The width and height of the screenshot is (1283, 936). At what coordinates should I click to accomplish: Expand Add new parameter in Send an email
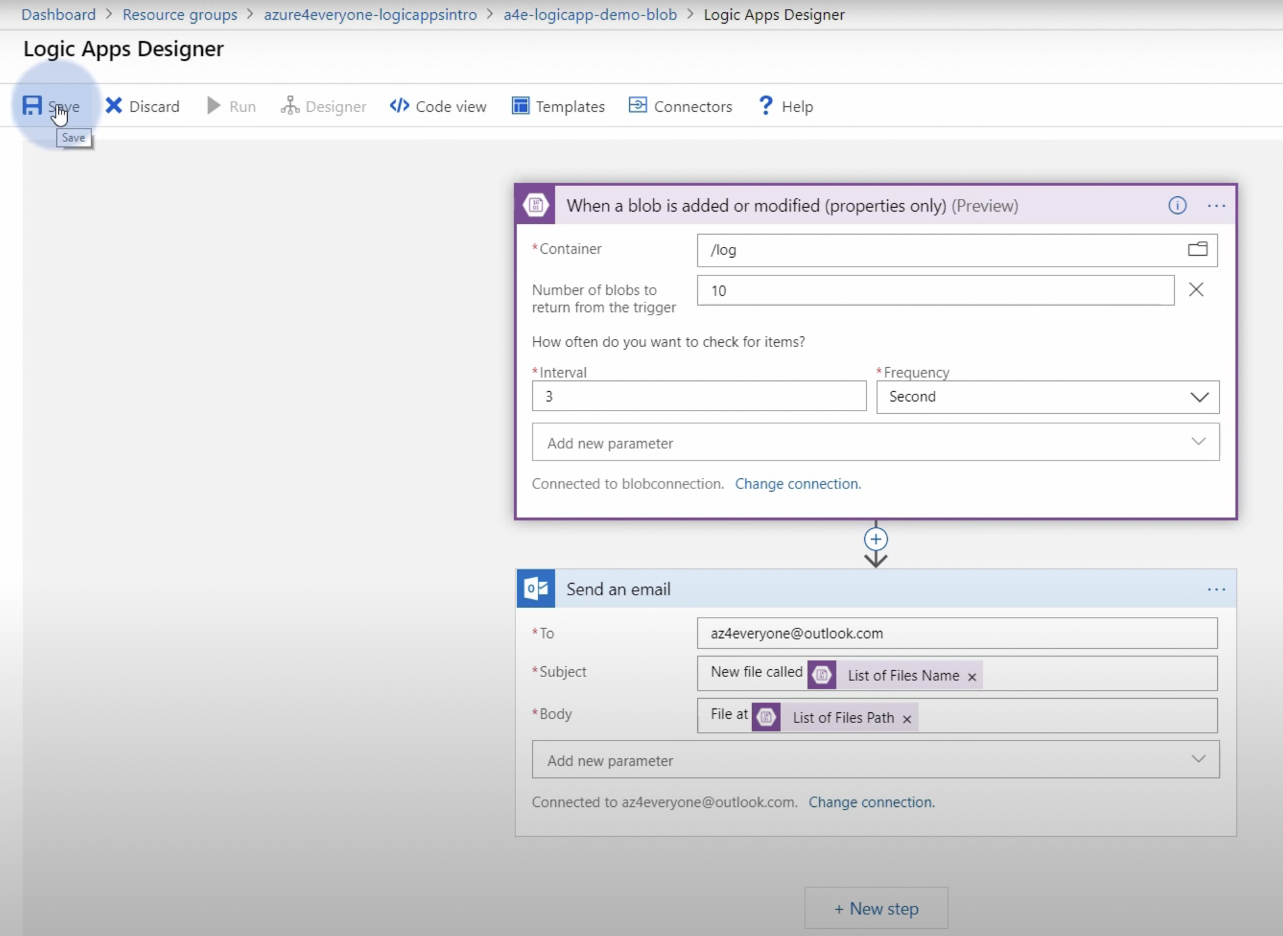click(x=876, y=760)
